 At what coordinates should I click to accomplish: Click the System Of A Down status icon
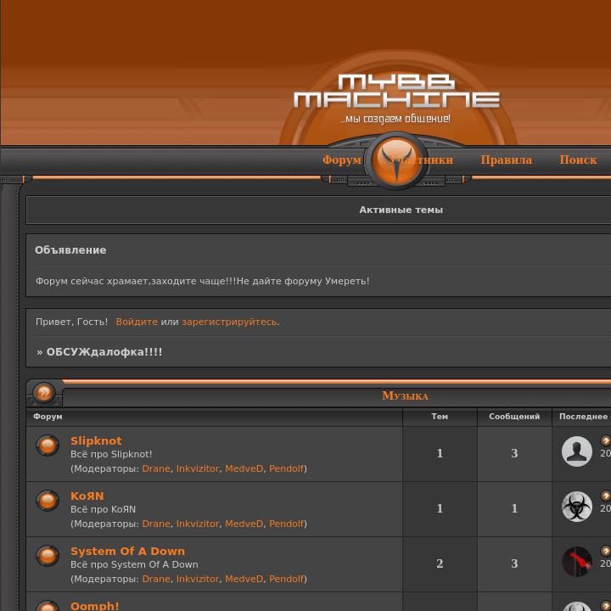pyautogui.click(x=48, y=555)
